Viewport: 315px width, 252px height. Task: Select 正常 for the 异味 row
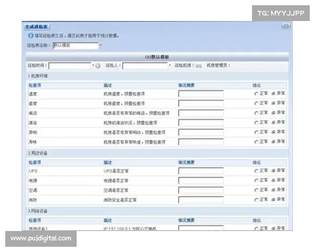coord(256,142)
